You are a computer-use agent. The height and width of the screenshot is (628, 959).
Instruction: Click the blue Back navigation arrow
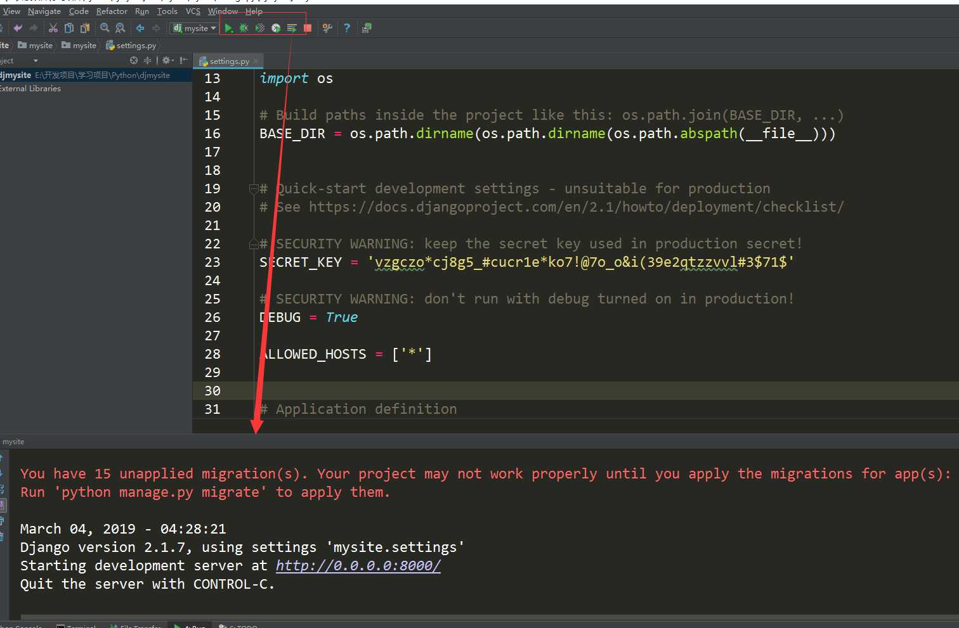tap(140, 28)
